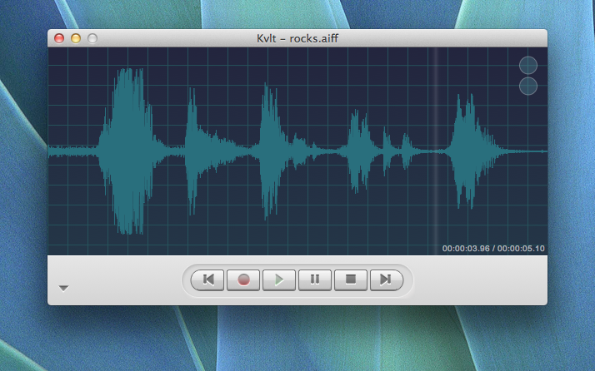This screenshot has height=371, width=595.
Task: Start recording with the red record button
Action: (243, 280)
